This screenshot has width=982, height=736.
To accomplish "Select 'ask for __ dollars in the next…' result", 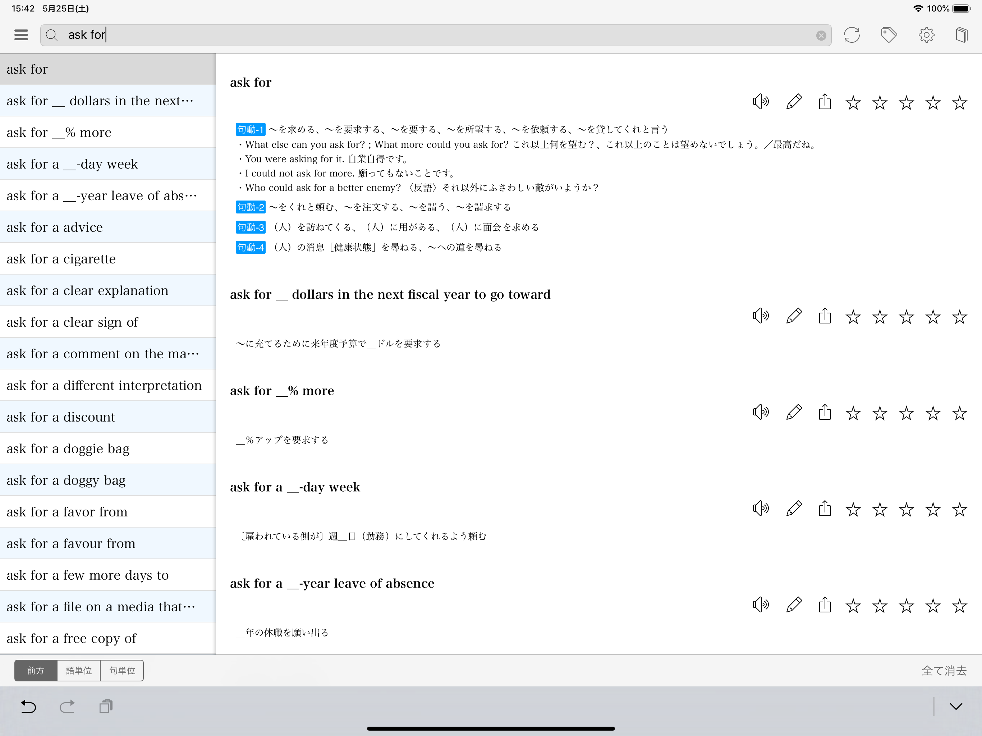I will coord(107,101).
